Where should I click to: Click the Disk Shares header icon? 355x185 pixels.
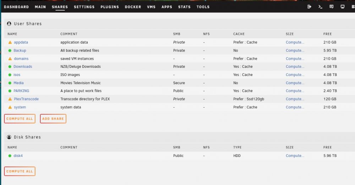click(9, 137)
